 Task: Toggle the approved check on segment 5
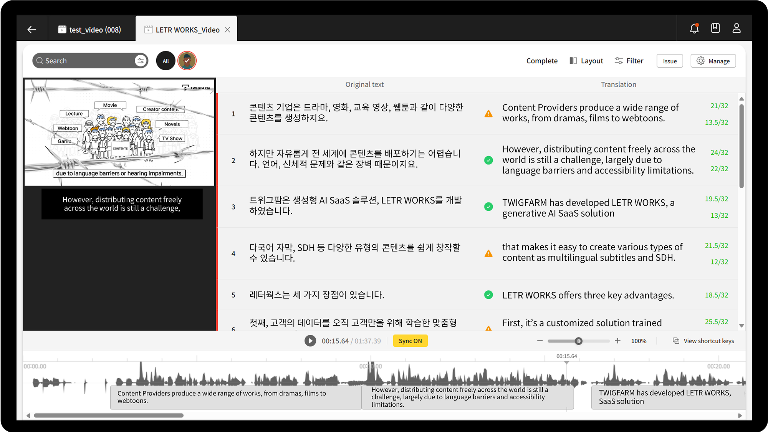488,295
